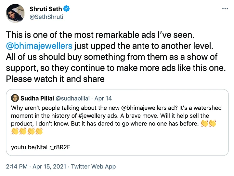This screenshot has height=176, width=234.
Task: Click the Sudha Pillai name in quoted tweet
Action: click(x=37, y=98)
